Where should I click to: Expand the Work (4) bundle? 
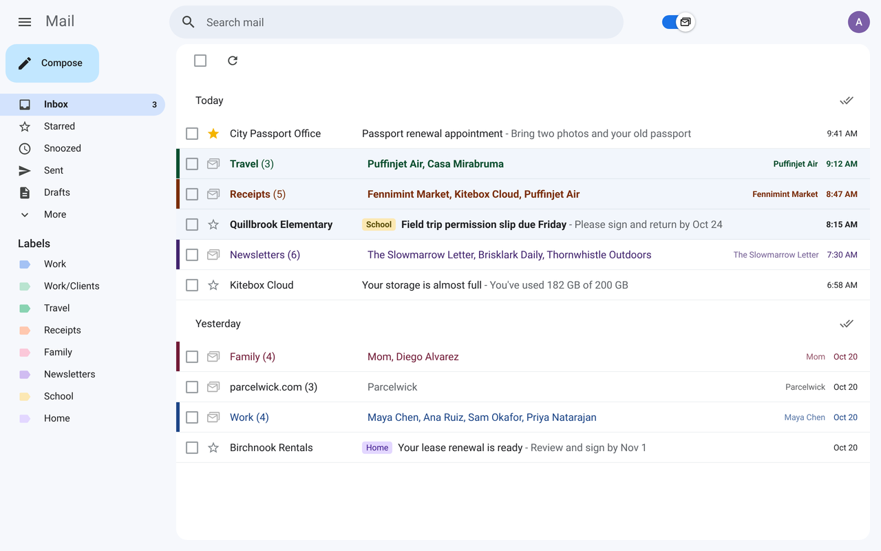[523, 417]
